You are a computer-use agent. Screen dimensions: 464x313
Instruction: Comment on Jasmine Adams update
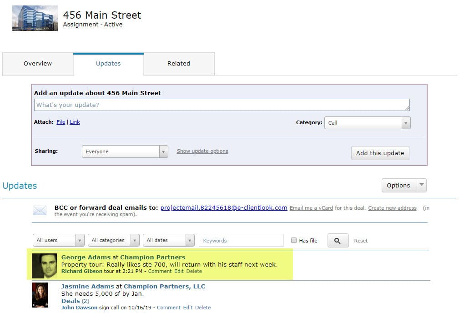169,308
